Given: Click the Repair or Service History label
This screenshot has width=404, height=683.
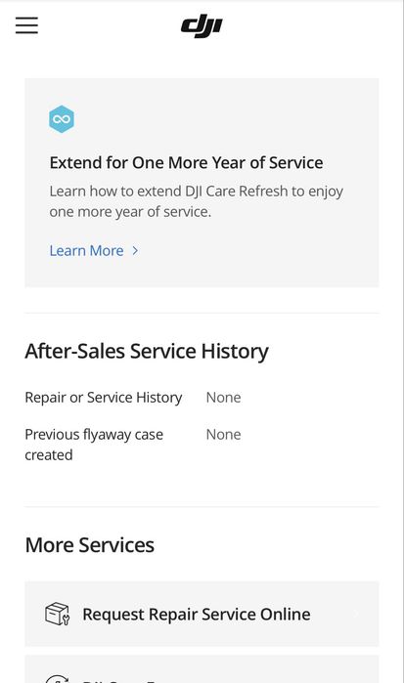Looking at the screenshot, I should [104, 398].
